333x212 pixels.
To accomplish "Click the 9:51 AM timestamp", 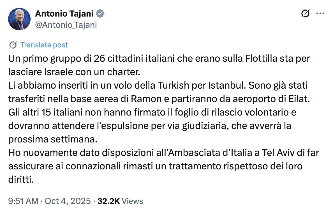I will click(23, 201).
